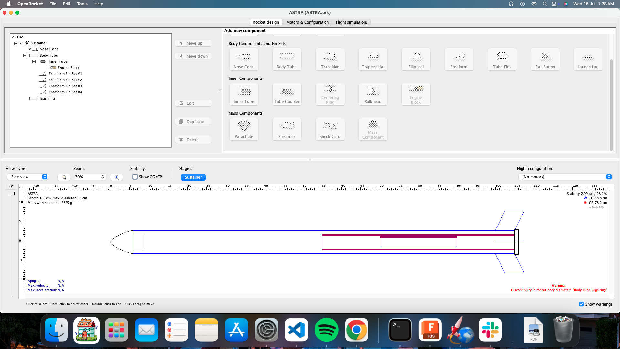Click the zoom out magnifier icon

(64, 177)
